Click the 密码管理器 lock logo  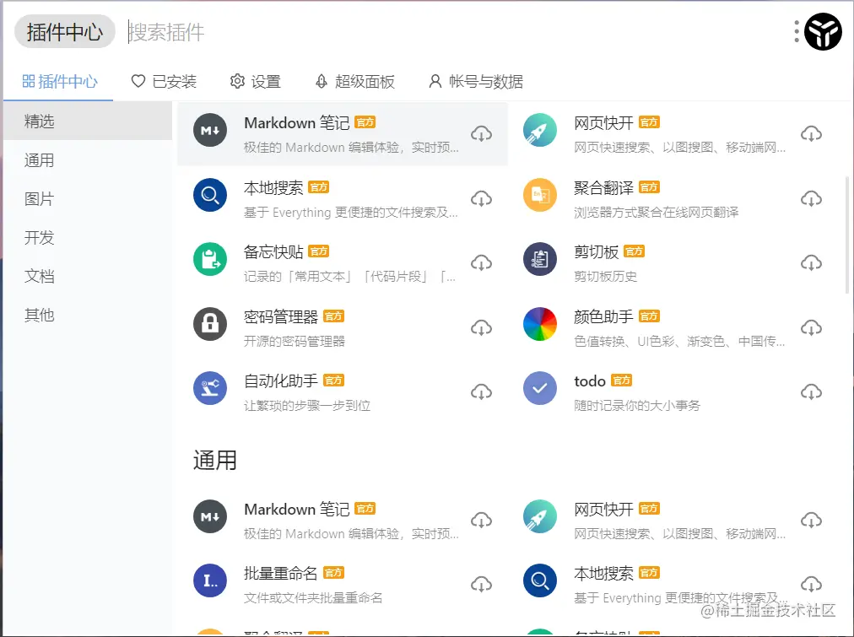coord(210,323)
